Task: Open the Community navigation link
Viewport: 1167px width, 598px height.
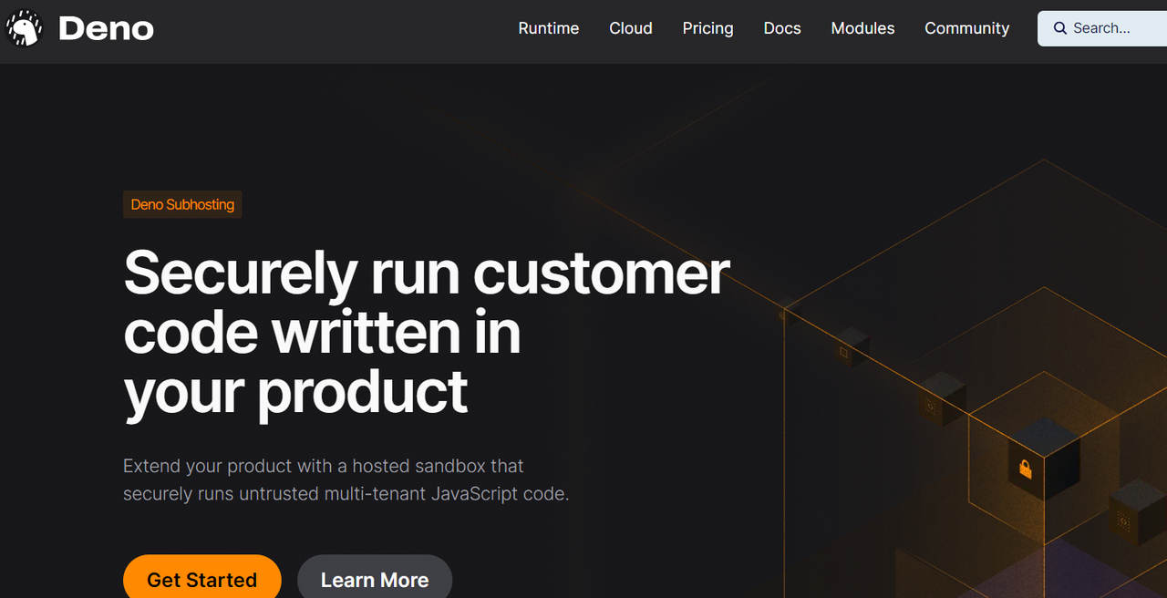Action: (966, 28)
